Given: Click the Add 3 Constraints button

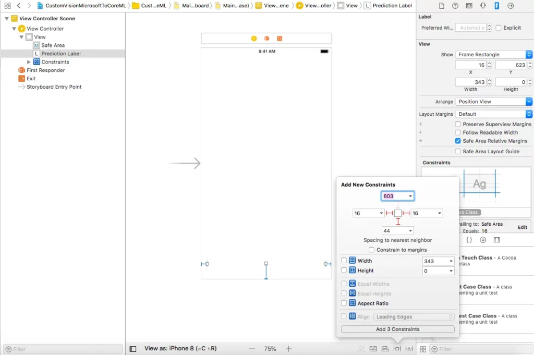Looking at the screenshot, I should pyautogui.click(x=397, y=329).
